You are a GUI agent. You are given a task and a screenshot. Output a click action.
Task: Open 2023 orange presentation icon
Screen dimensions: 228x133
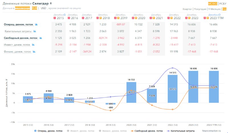coord(189,18)
